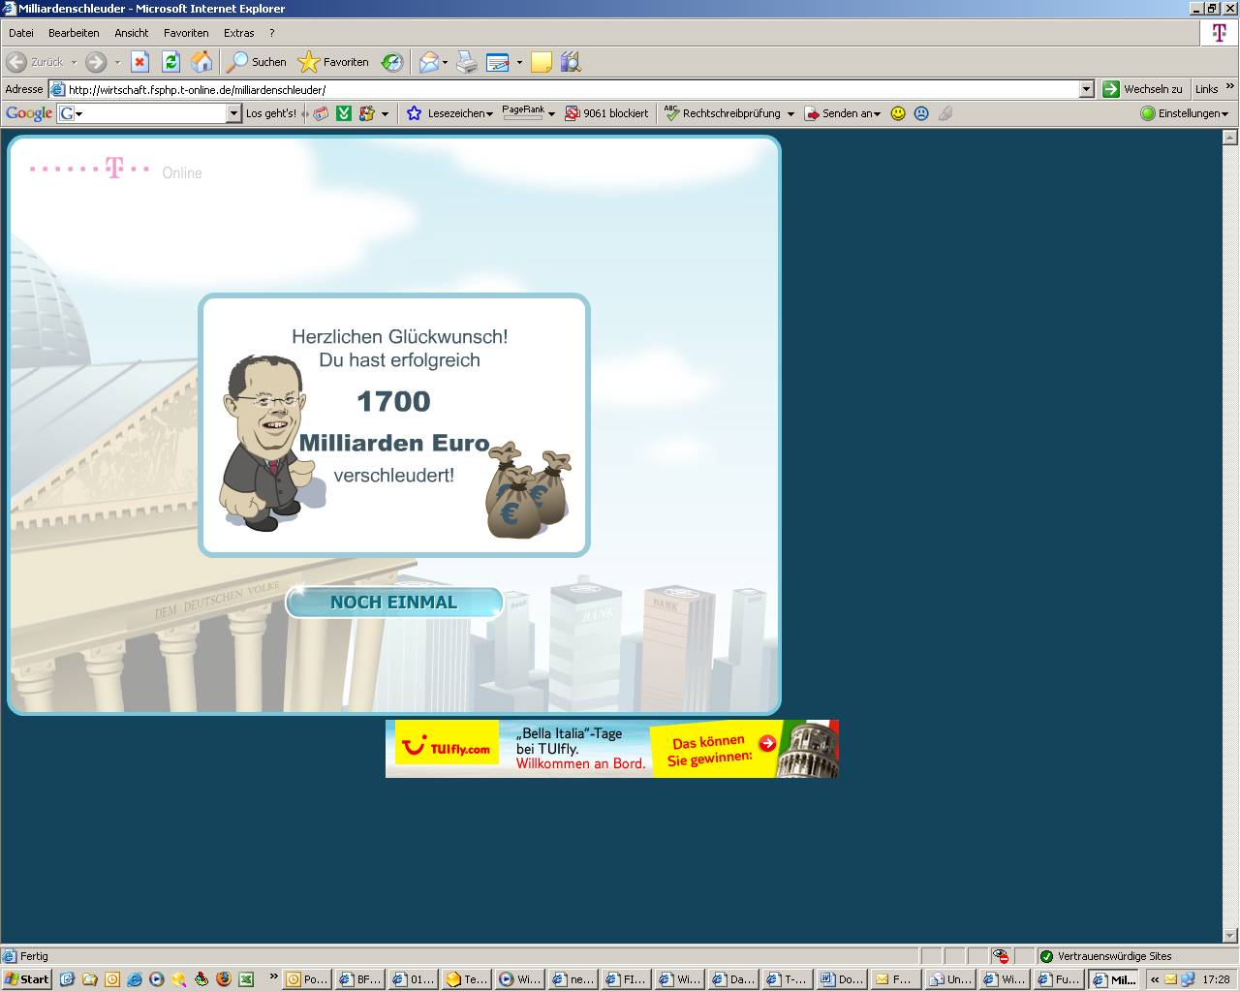Click the Google logo in the toolbar

pyautogui.click(x=29, y=113)
